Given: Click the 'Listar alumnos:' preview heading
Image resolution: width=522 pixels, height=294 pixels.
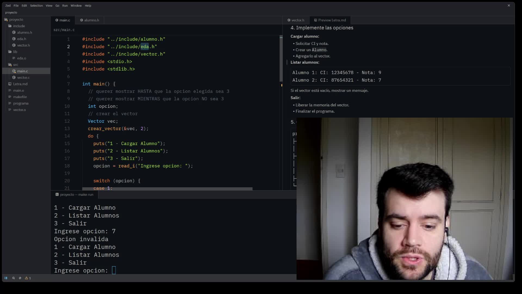Looking at the screenshot, I should 305,62.
